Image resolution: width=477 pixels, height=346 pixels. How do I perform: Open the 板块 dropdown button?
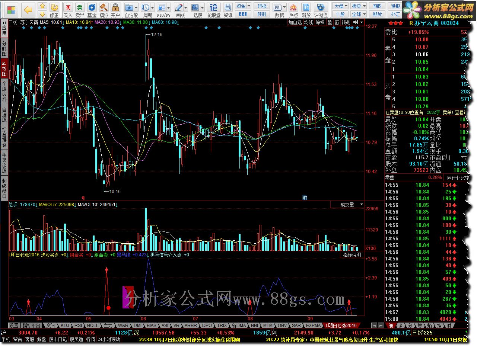[358, 6]
